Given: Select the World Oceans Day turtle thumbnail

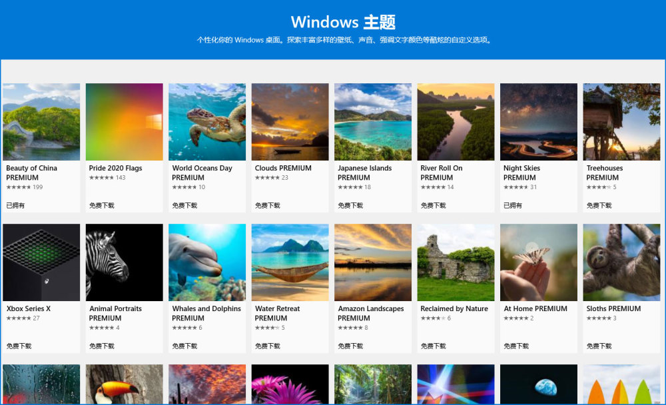Looking at the screenshot, I should 207,121.
